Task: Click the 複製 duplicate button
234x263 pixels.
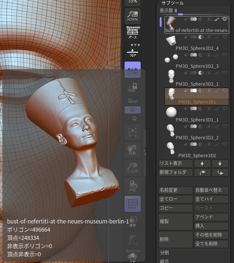Action: pyautogui.click(x=176, y=222)
